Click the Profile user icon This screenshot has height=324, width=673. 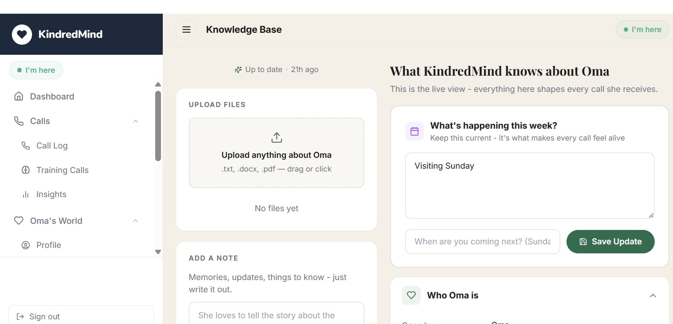[26, 245]
